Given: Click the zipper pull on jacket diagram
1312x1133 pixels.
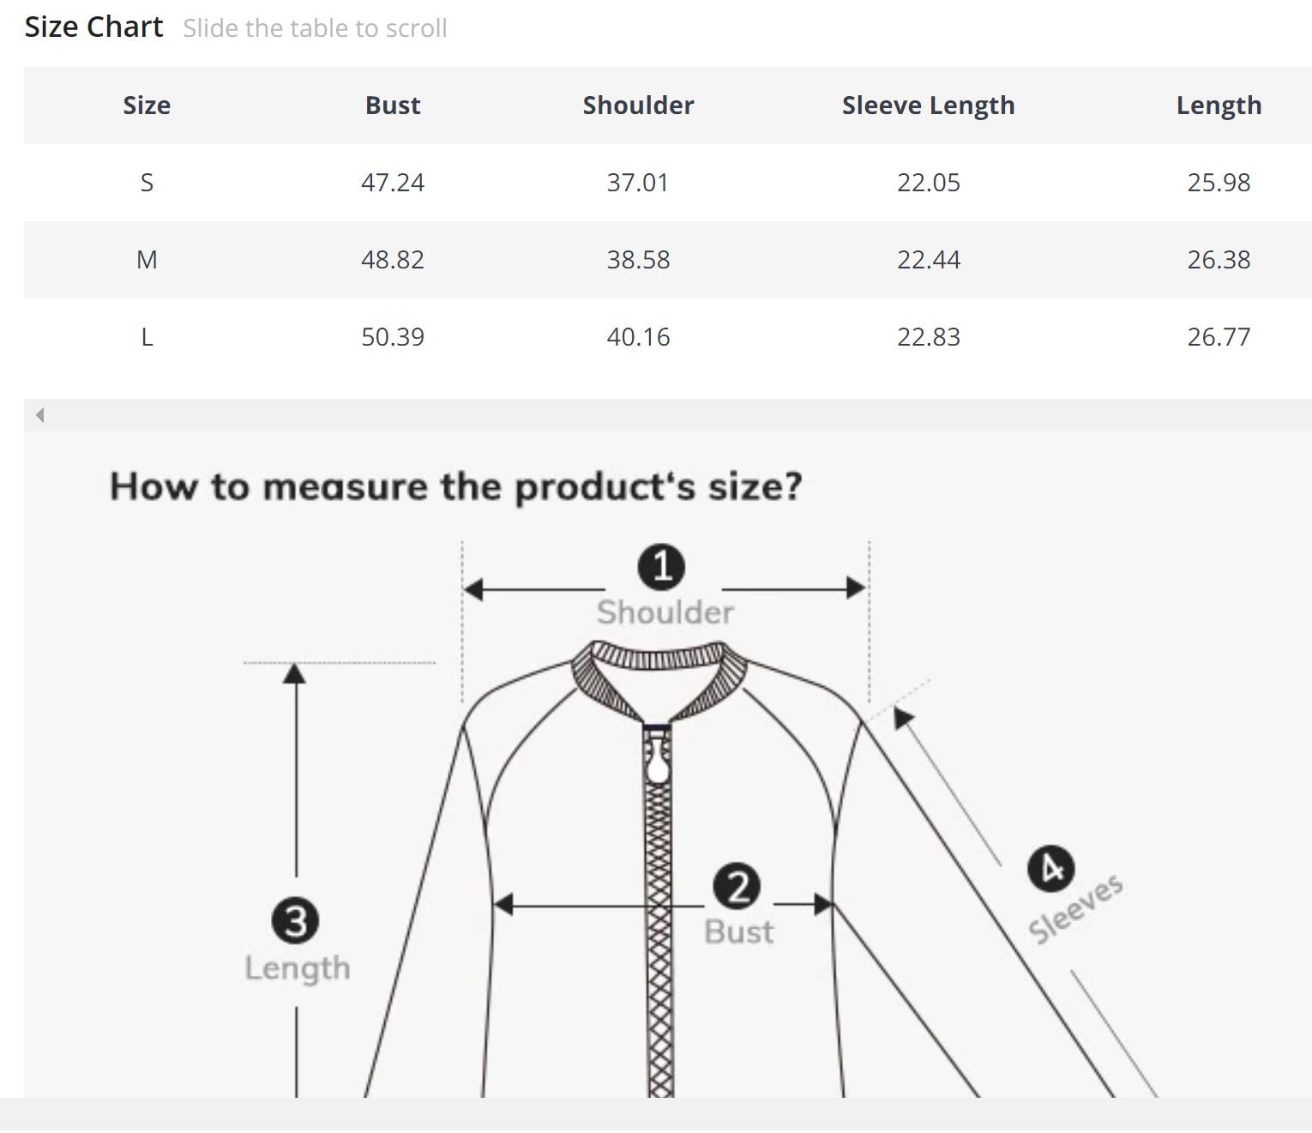Looking at the screenshot, I should tap(658, 759).
